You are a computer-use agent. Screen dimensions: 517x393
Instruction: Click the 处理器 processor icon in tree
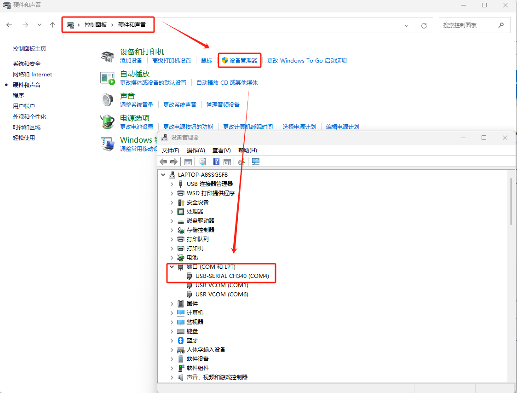click(x=181, y=212)
